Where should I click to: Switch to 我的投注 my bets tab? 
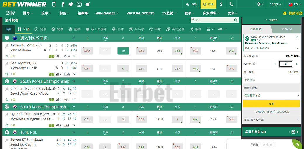pos(287,29)
